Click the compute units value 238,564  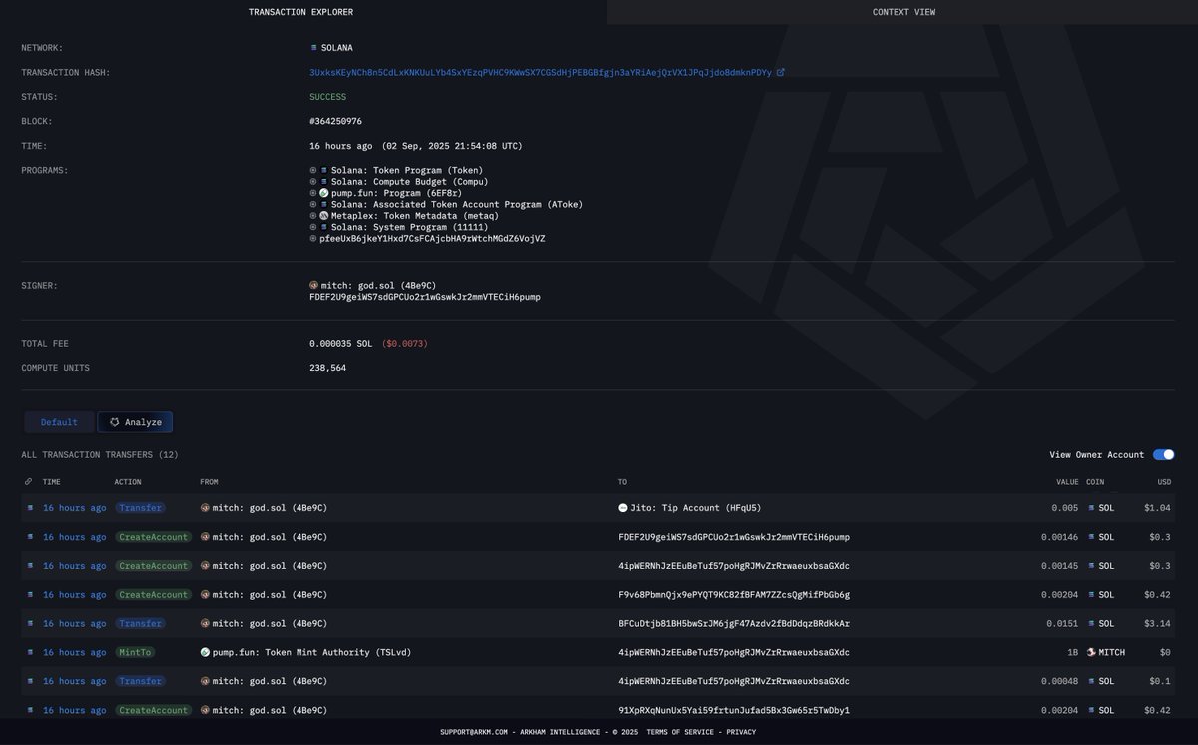point(328,369)
